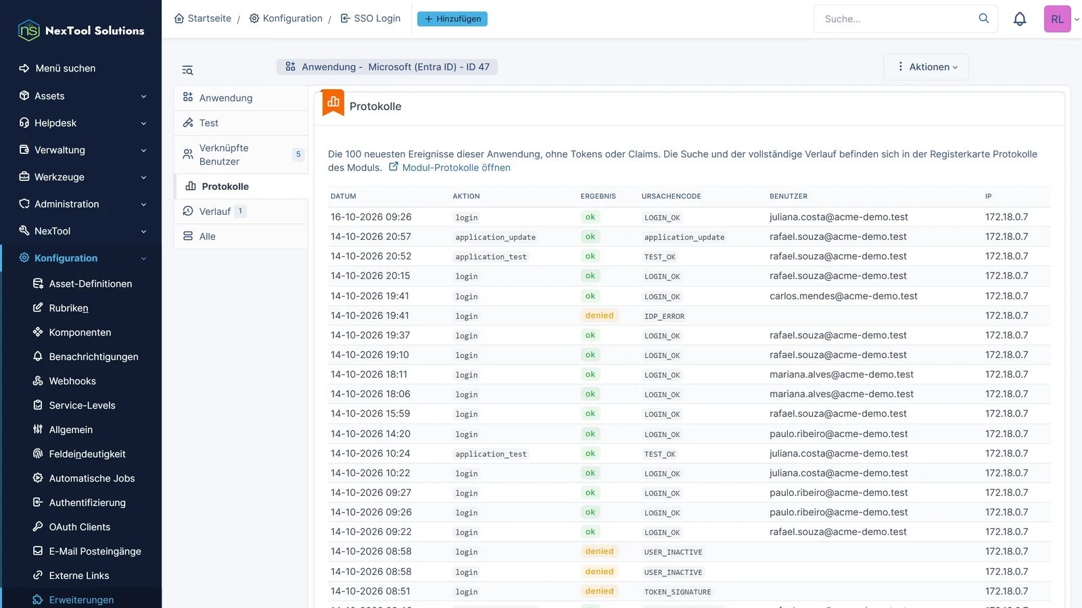1082x608 pixels.
Task: Click the Rubriken edit icon
Action: click(x=38, y=308)
